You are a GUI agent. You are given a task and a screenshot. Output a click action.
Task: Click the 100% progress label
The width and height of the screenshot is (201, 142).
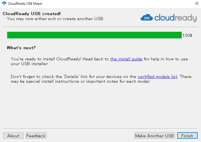click(187, 35)
